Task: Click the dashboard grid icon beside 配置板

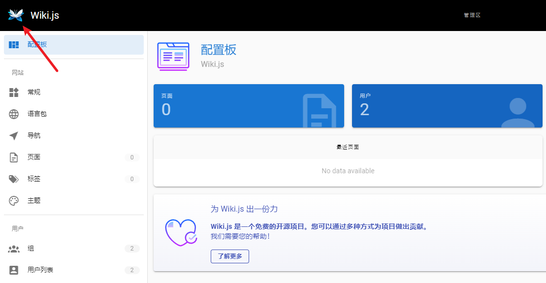Action: point(14,45)
